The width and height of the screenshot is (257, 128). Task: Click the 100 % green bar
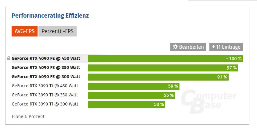pyautogui.click(x=165, y=59)
